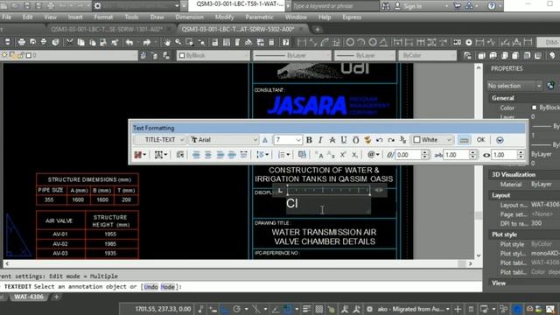Open the TITLE-TEXT style dropdown
560x315 pixels.
click(x=159, y=140)
